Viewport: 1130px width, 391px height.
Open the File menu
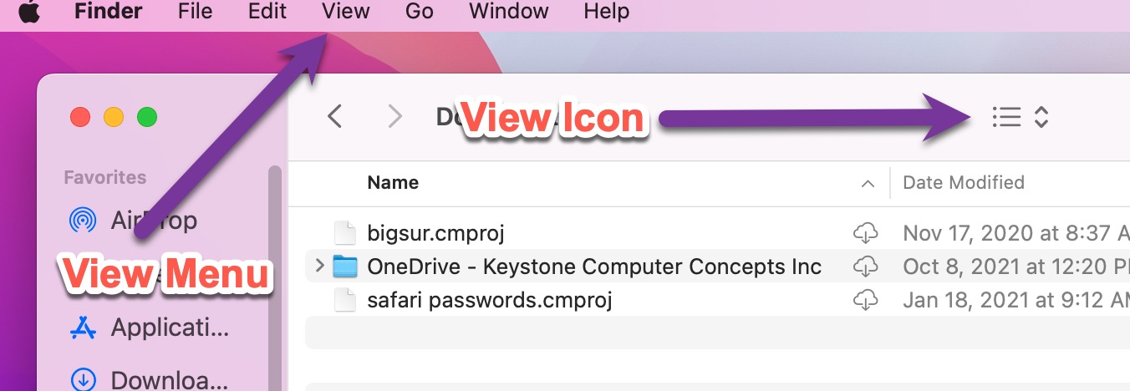[x=195, y=12]
